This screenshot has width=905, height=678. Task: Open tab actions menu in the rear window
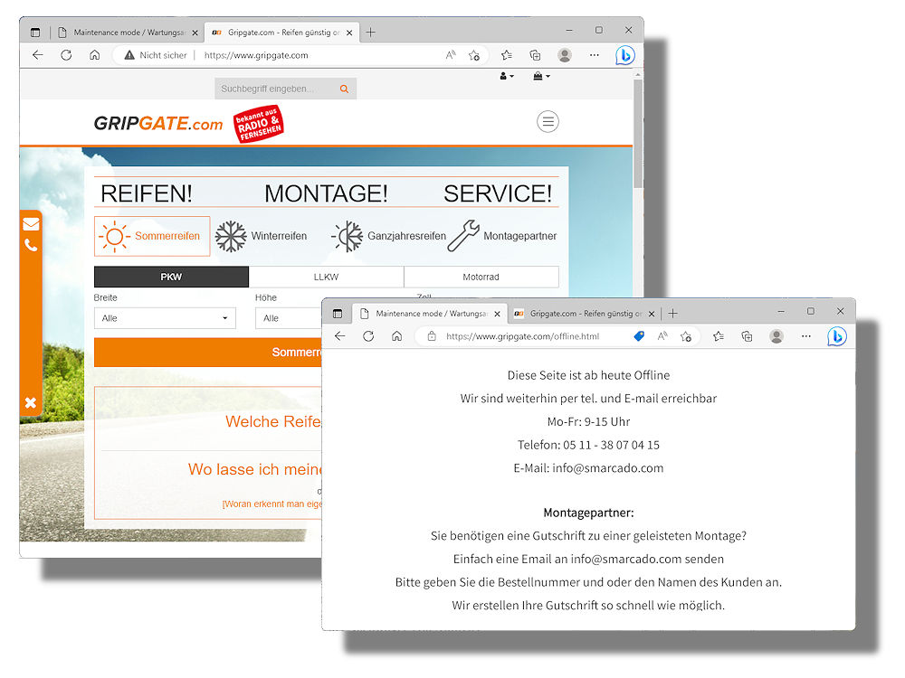35,33
